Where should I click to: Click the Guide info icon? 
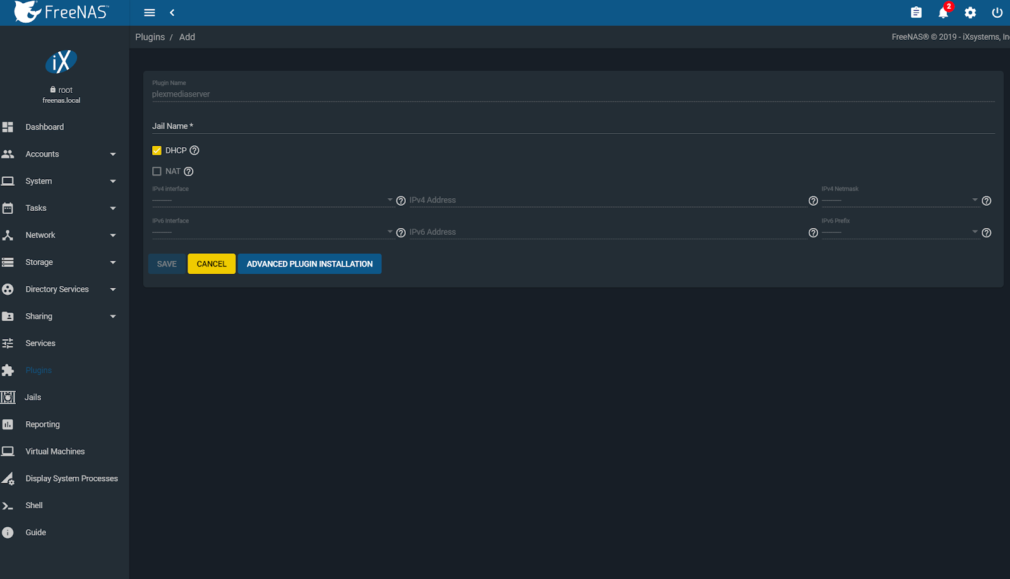(8, 532)
